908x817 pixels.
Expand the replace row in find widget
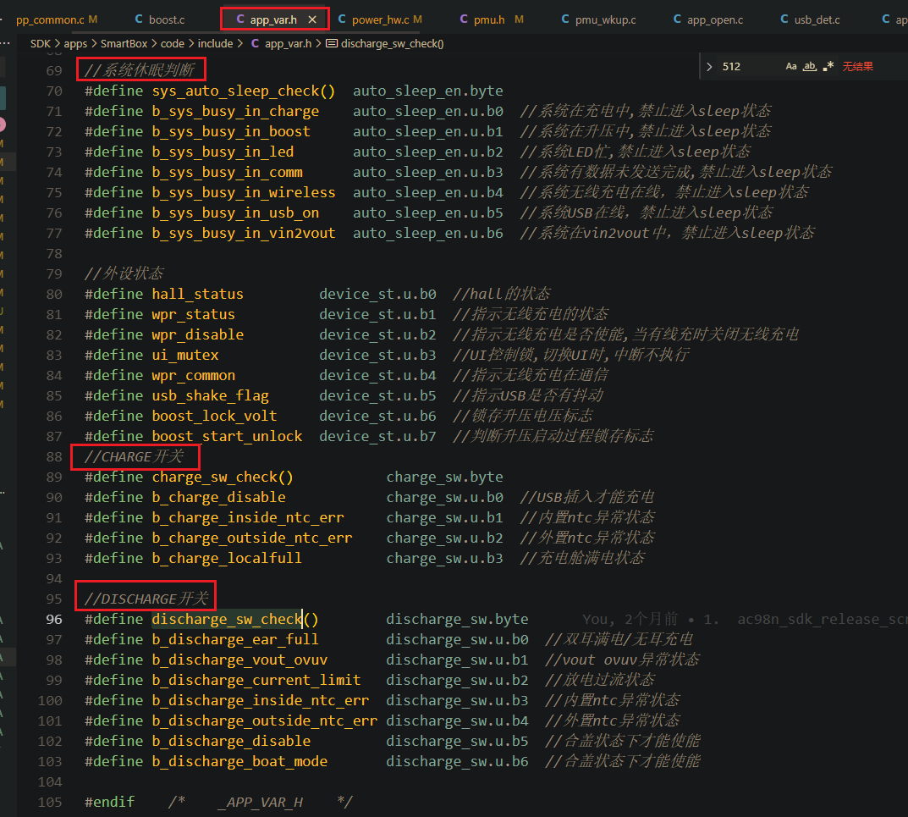tap(709, 67)
